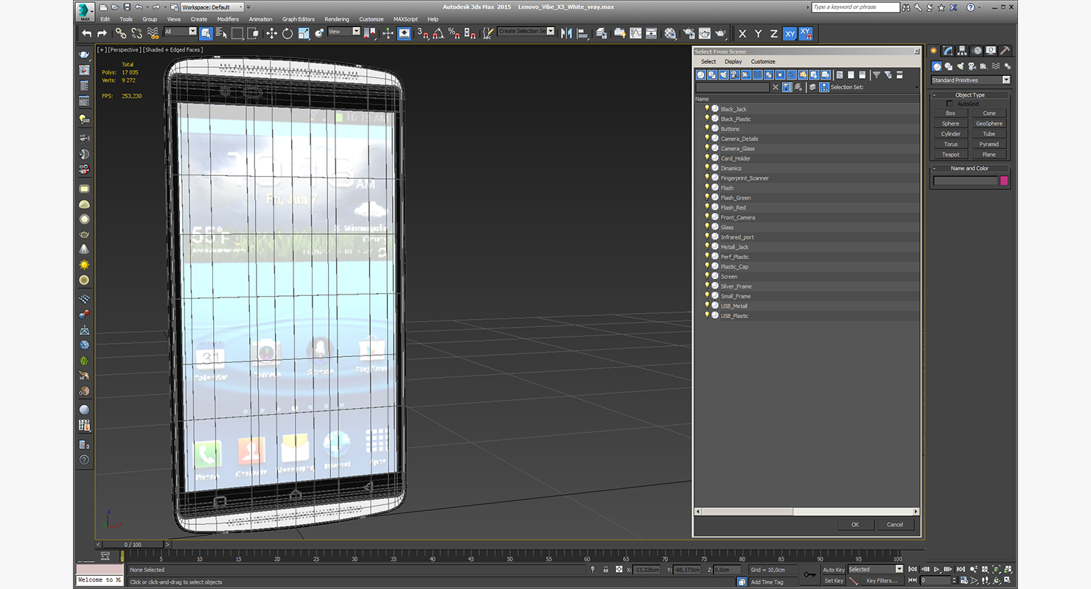
Task: Choose the Select and Rotate tool
Action: click(x=287, y=33)
